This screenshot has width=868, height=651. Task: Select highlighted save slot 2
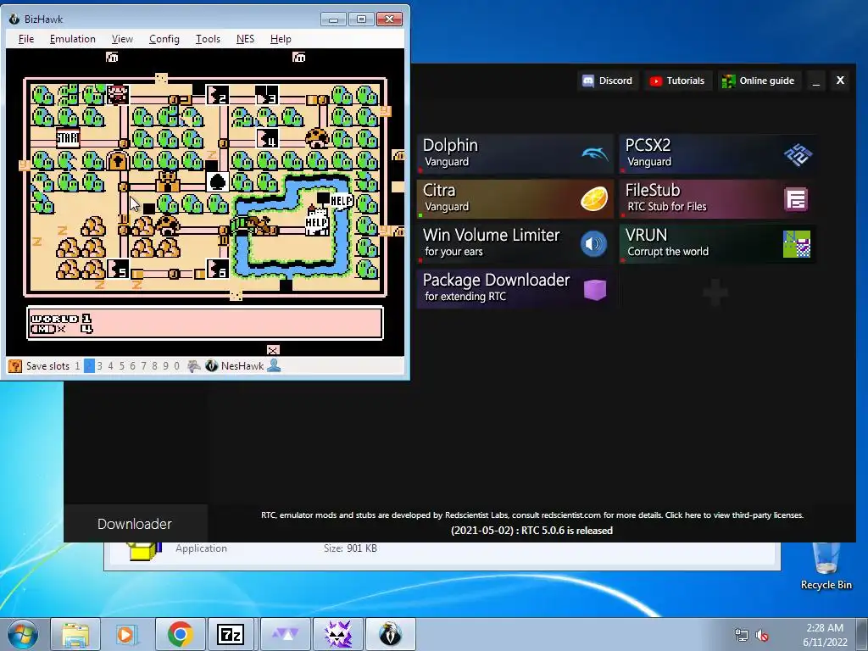point(89,366)
